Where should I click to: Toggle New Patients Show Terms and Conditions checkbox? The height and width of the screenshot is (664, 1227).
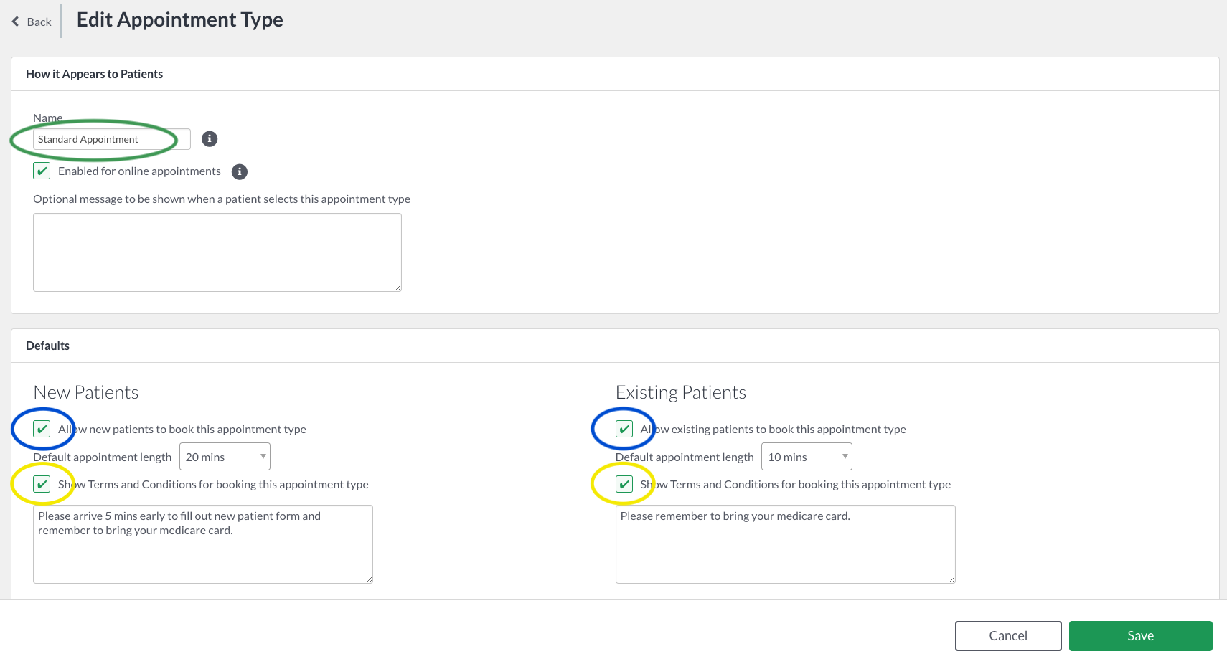(x=42, y=484)
